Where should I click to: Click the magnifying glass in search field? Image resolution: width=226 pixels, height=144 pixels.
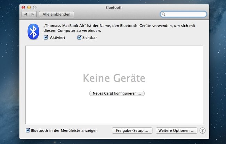click(163, 14)
